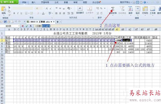Screen dimensions: 161x104
Task: Click the Worksheet (工作表) icon
Action: pos(152,9)
